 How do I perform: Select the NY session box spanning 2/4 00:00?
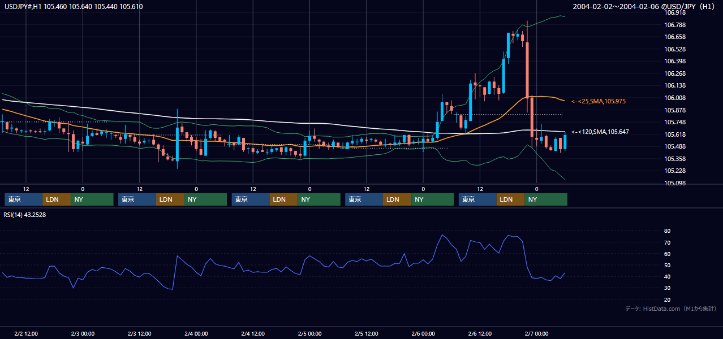tap(206, 199)
